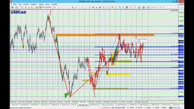194x109 pixels.
Task: Show the Market Watch window
Action: [x=22, y=7]
